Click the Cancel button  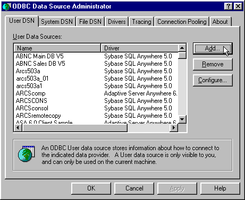134,188
